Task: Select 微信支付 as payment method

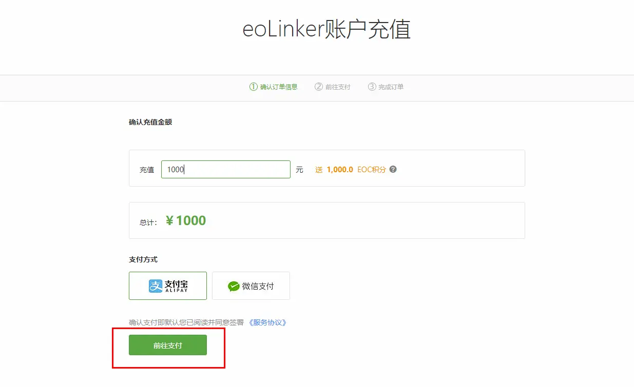Action: 251,286
